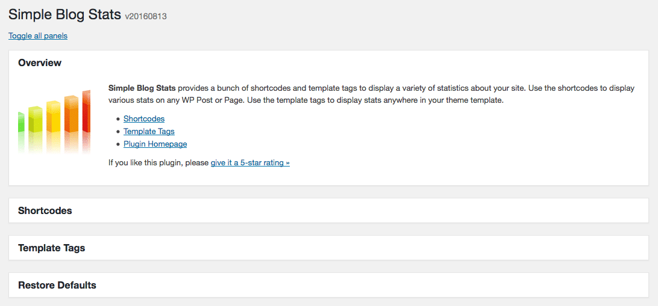Screen dimensions: 658x306
Task: Click the Toggle all panels link
Action: (38, 36)
